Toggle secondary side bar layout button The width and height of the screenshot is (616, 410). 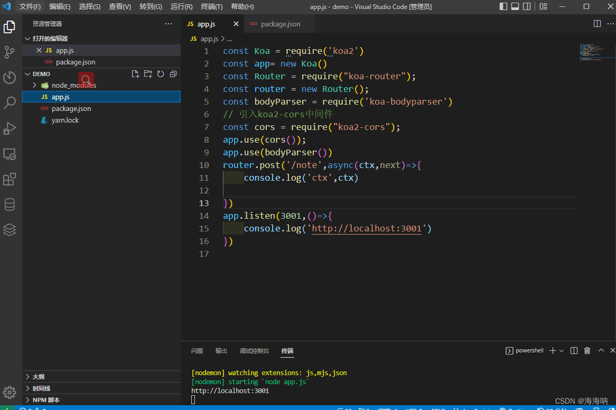(x=527, y=6)
